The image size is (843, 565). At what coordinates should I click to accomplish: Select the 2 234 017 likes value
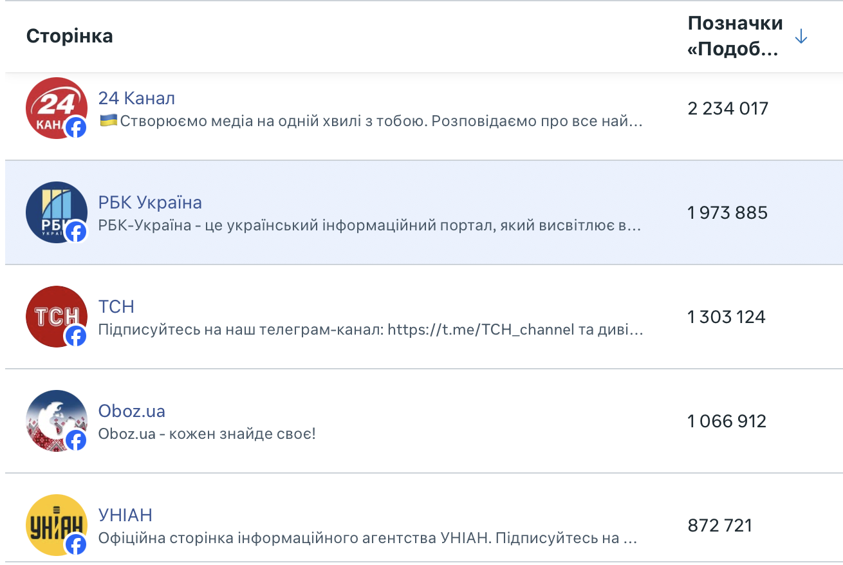(x=728, y=108)
